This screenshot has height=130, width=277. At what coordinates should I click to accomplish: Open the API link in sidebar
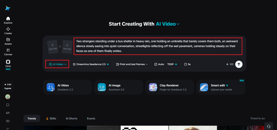8,113
